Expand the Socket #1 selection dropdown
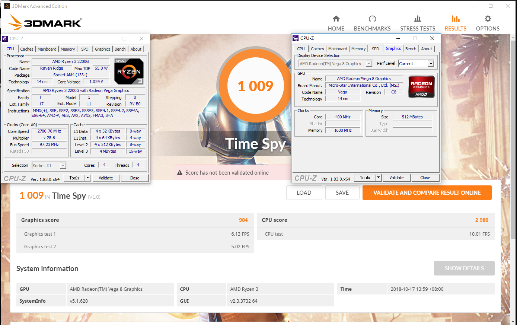 [63, 166]
